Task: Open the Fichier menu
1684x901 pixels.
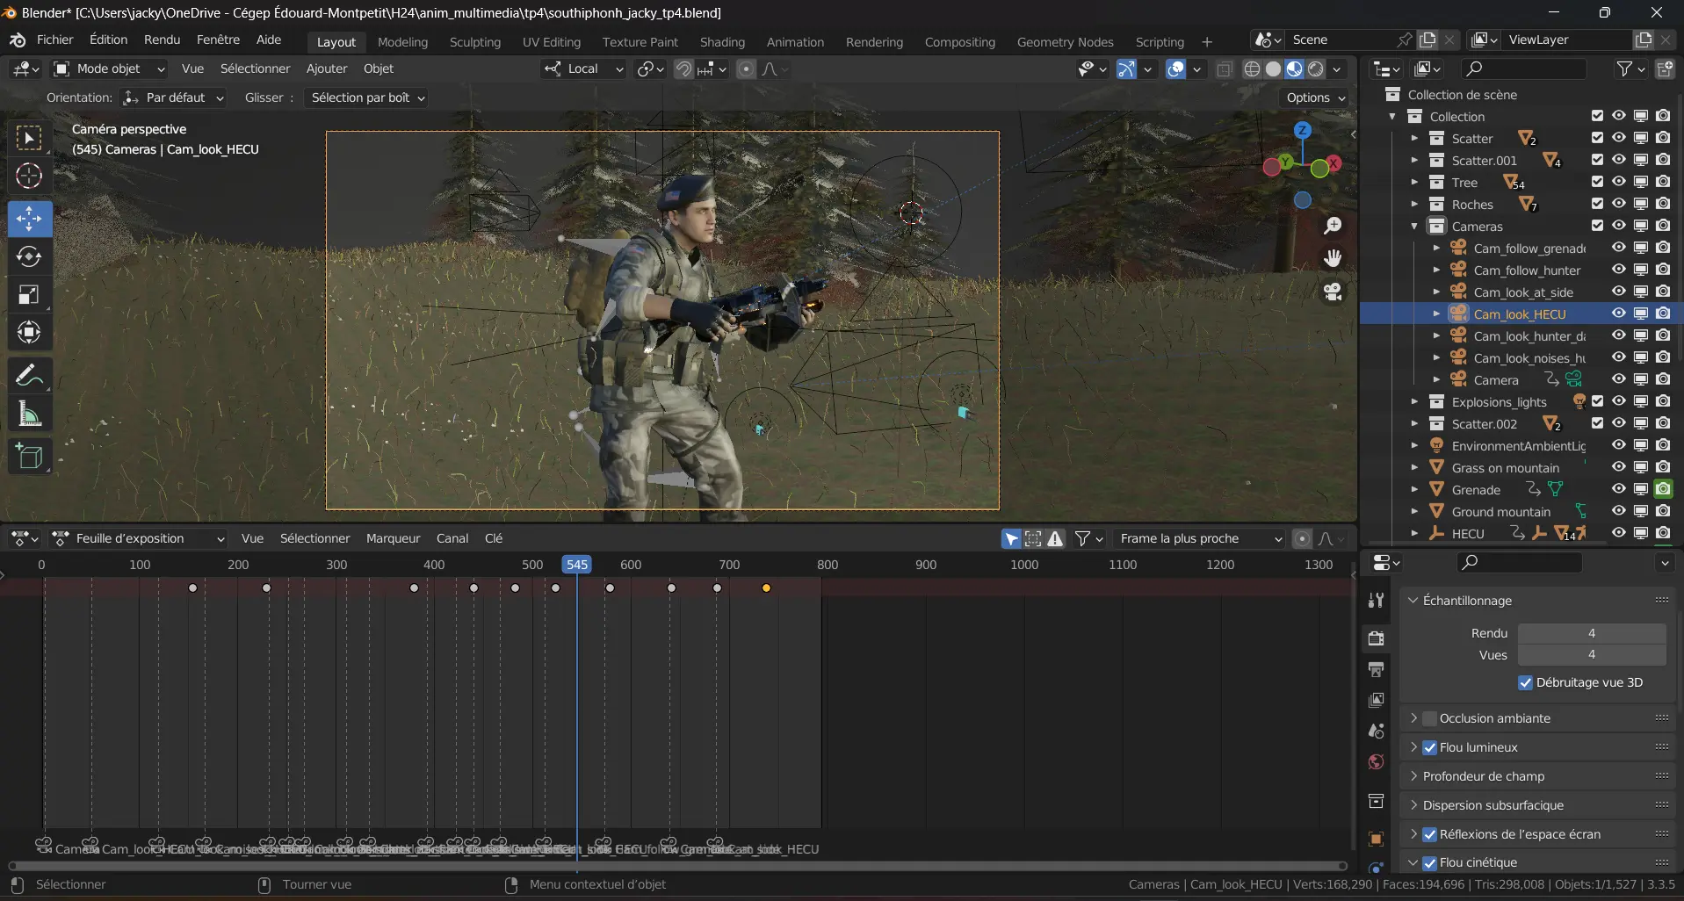Action: tap(54, 40)
